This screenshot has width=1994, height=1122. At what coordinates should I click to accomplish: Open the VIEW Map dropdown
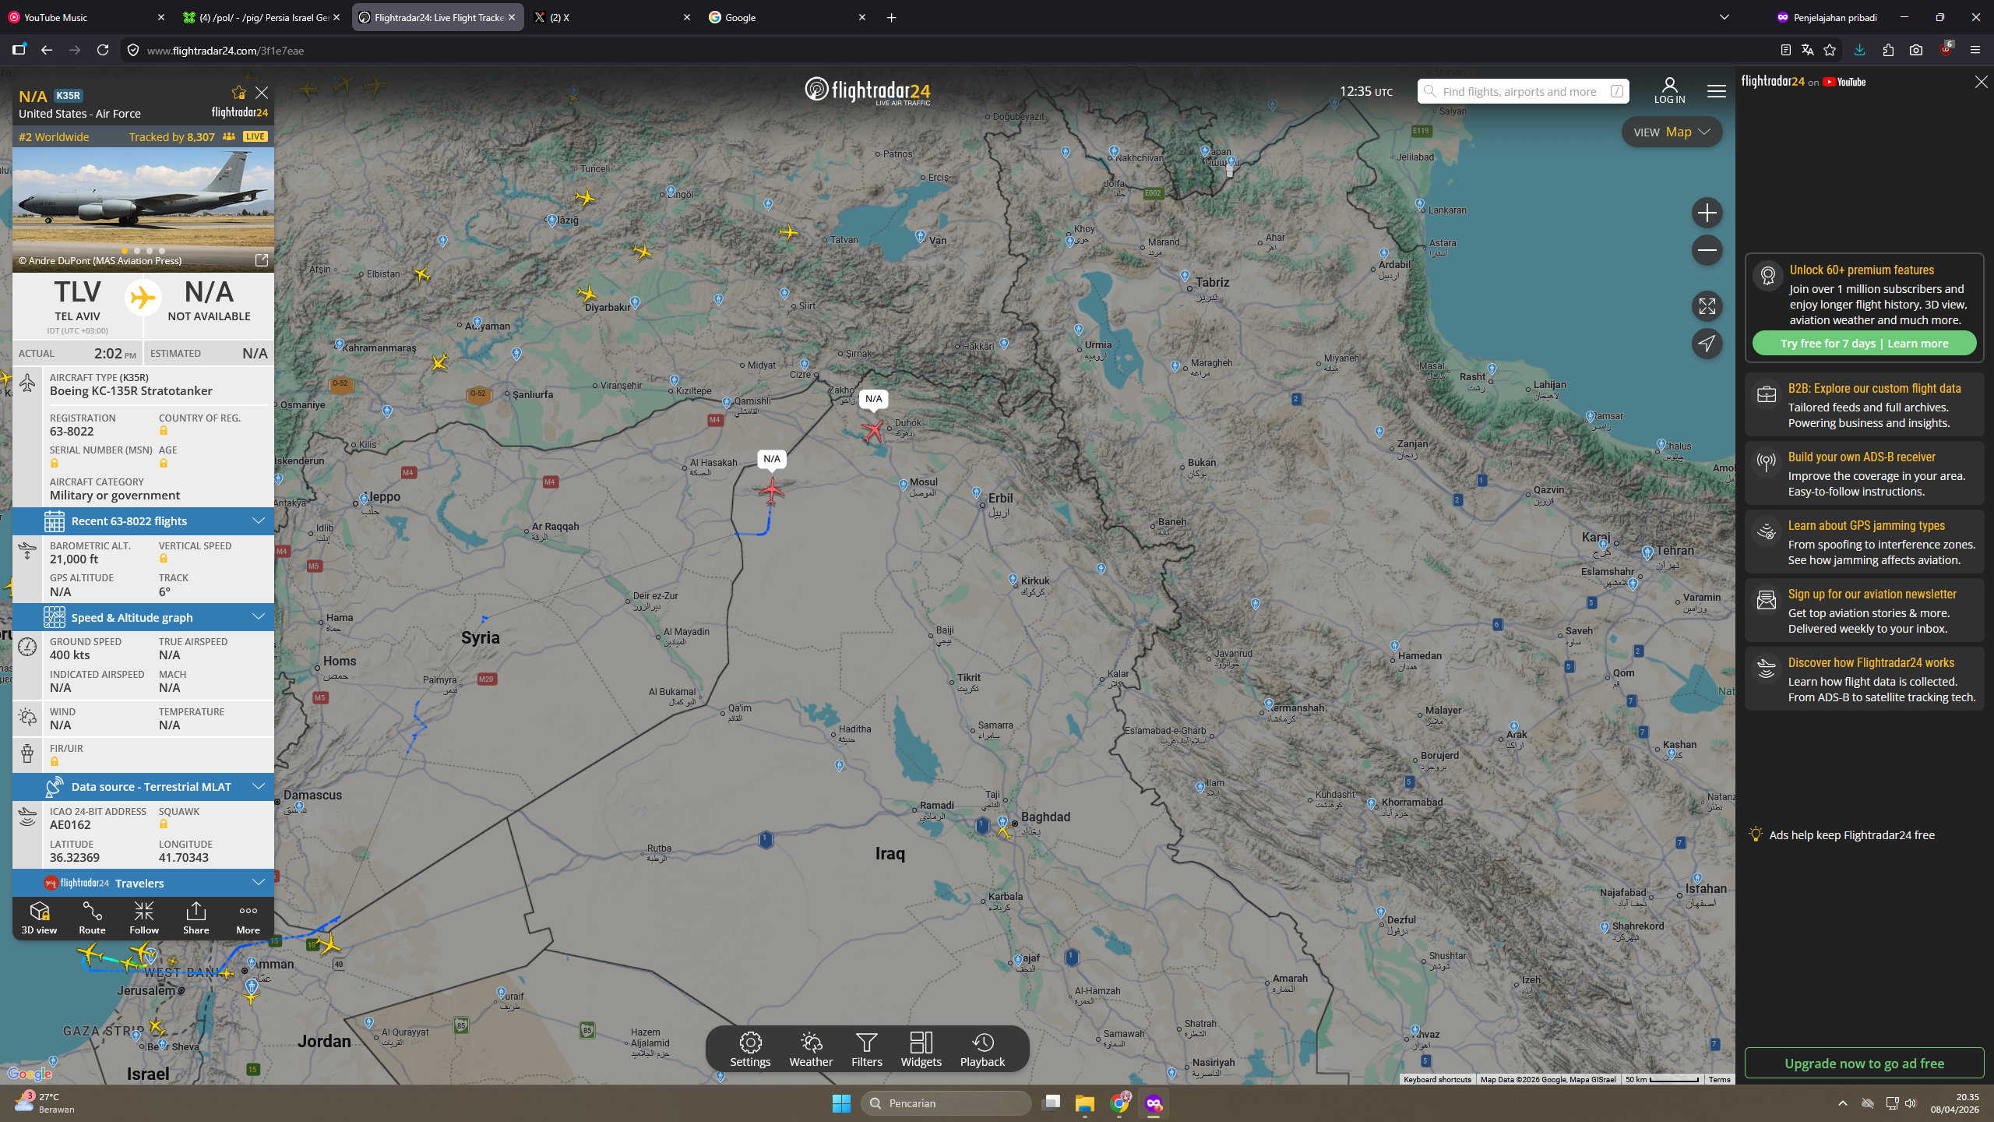1672,132
